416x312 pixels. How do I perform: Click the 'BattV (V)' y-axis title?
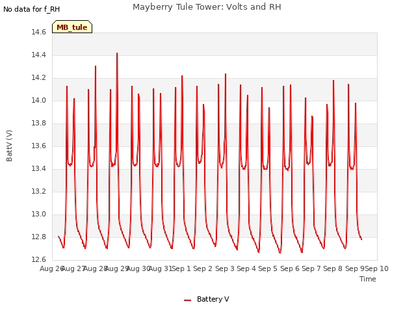(x=9, y=146)
